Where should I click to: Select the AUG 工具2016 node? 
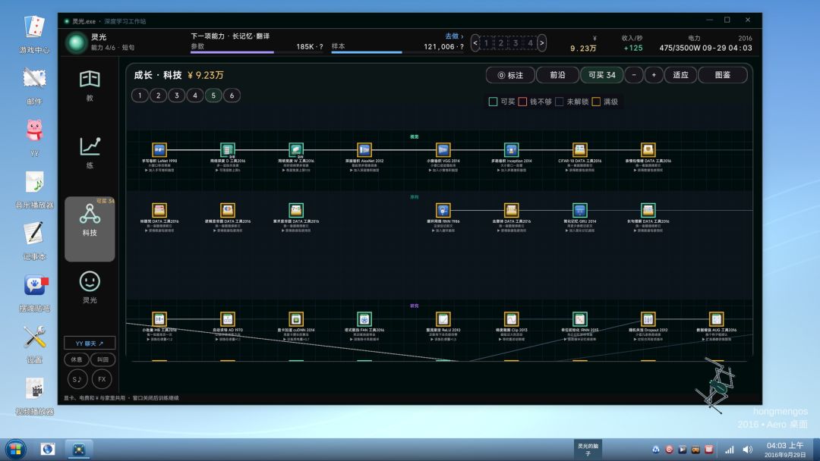pyautogui.click(x=717, y=319)
